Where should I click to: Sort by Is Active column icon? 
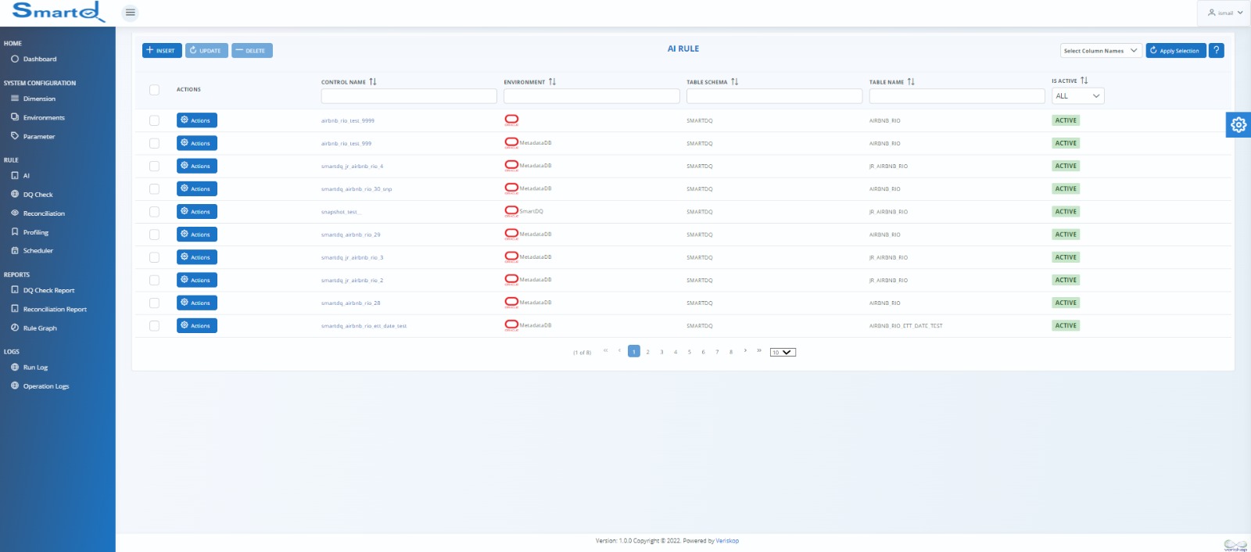[1084, 81]
